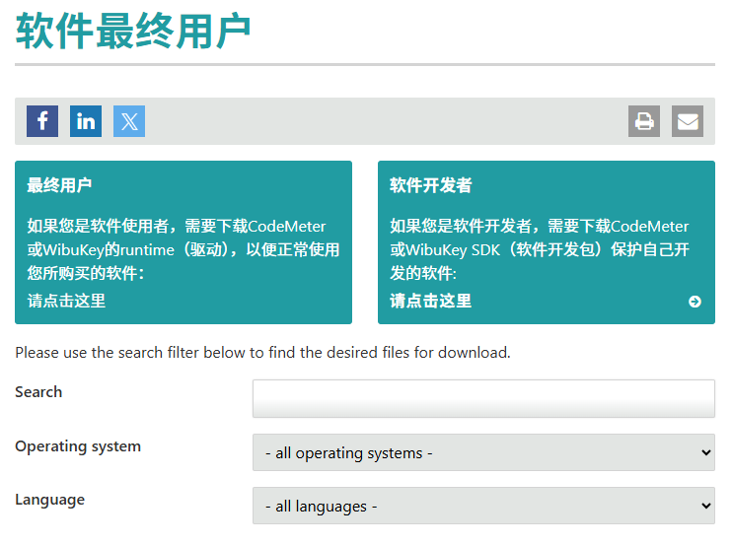Click arrow icon in 软件开发者 card

695,302
